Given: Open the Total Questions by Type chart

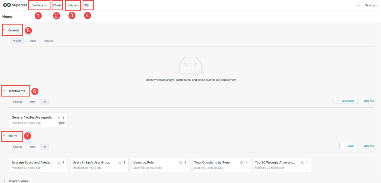Looking at the screenshot, I should click(221, 165).
